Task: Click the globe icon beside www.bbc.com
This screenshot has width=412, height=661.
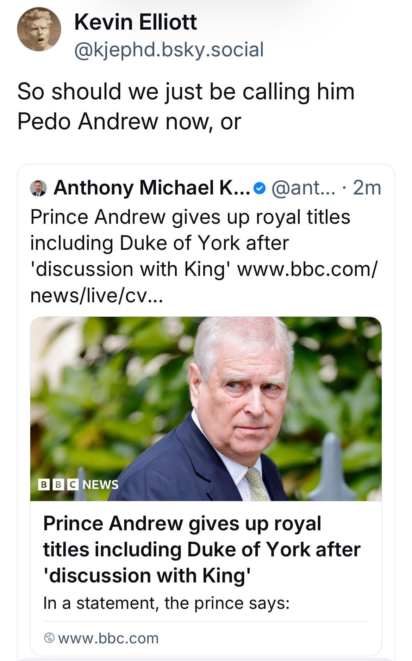Action: point(49,638)
